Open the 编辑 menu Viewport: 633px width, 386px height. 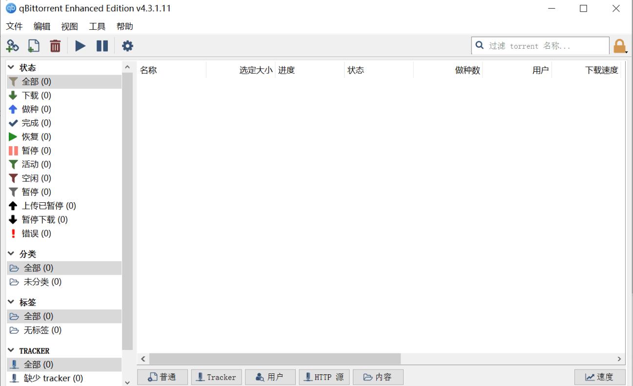[x=42, y=26]
